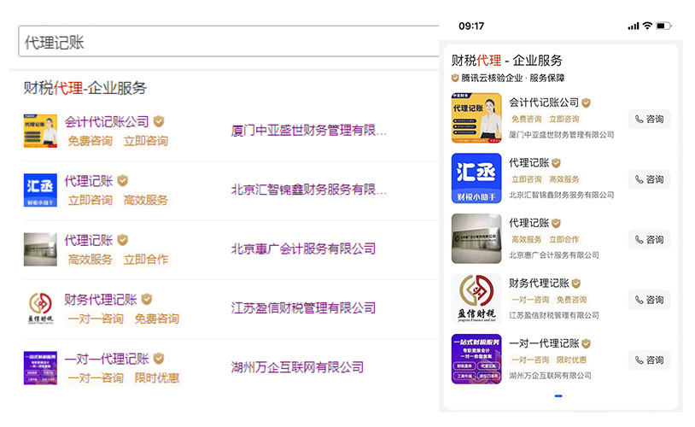Click mobile verified badge beside 财务代理记账
695x427 pixels.
coord(576,284)
